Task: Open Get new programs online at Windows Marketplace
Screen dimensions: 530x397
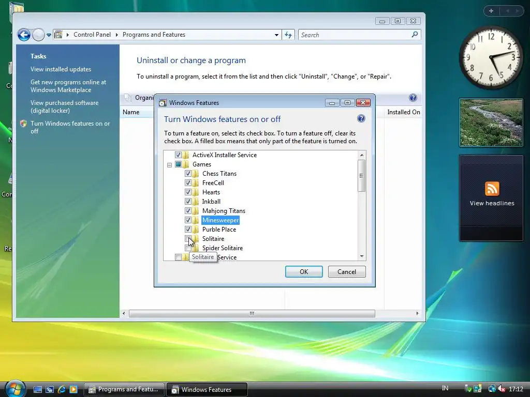Action: 68,86
